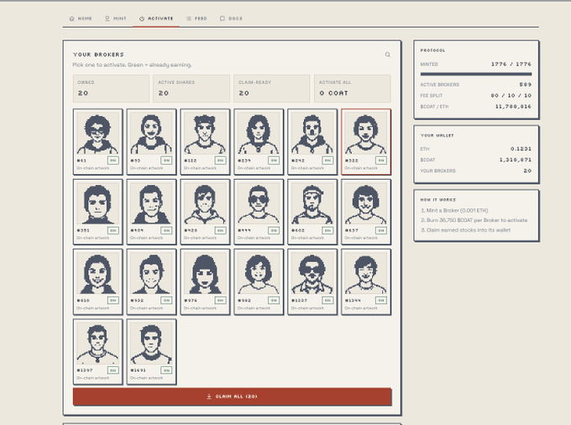Click the Owned 20 stat box
571x425 pixels.
[111, 88]
